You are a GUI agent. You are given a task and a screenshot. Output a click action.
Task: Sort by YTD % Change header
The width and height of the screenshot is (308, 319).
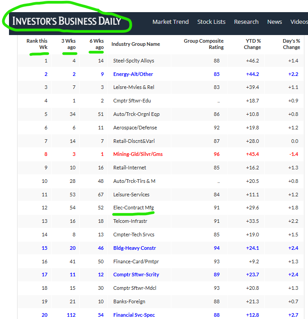[x=252, y=44]
